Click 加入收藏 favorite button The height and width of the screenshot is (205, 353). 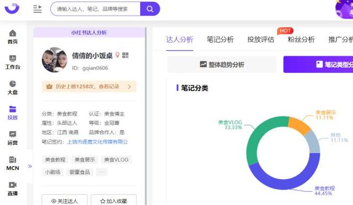point(114,201)
